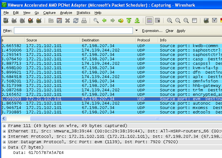The width and height of the screenshot is (222, 158).
Task: Open the File menu
Action: click(x=6, y=13)
